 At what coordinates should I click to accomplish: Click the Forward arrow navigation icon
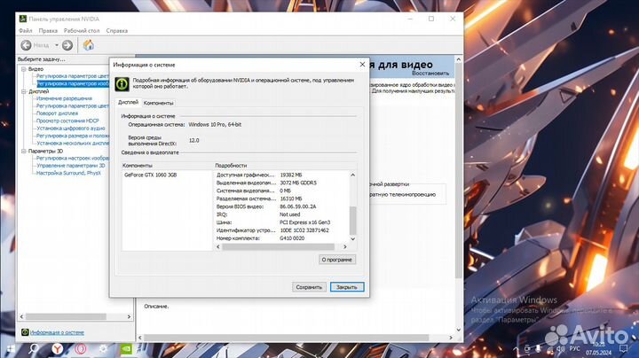tap(67, 44)
